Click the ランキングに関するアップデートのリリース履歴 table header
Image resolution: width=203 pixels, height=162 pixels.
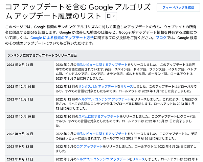click(x=42, y=55)
